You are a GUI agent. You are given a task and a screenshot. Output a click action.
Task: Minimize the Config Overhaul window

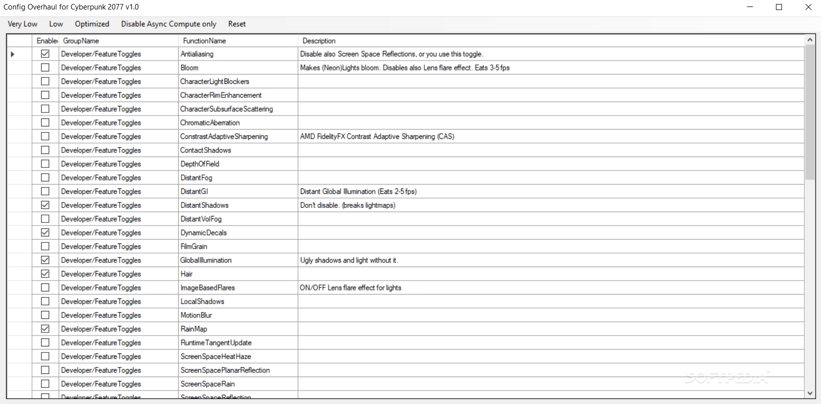coord(750,7)
